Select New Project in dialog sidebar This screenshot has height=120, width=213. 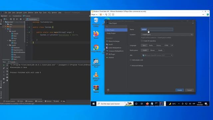(x=116, y=30)
